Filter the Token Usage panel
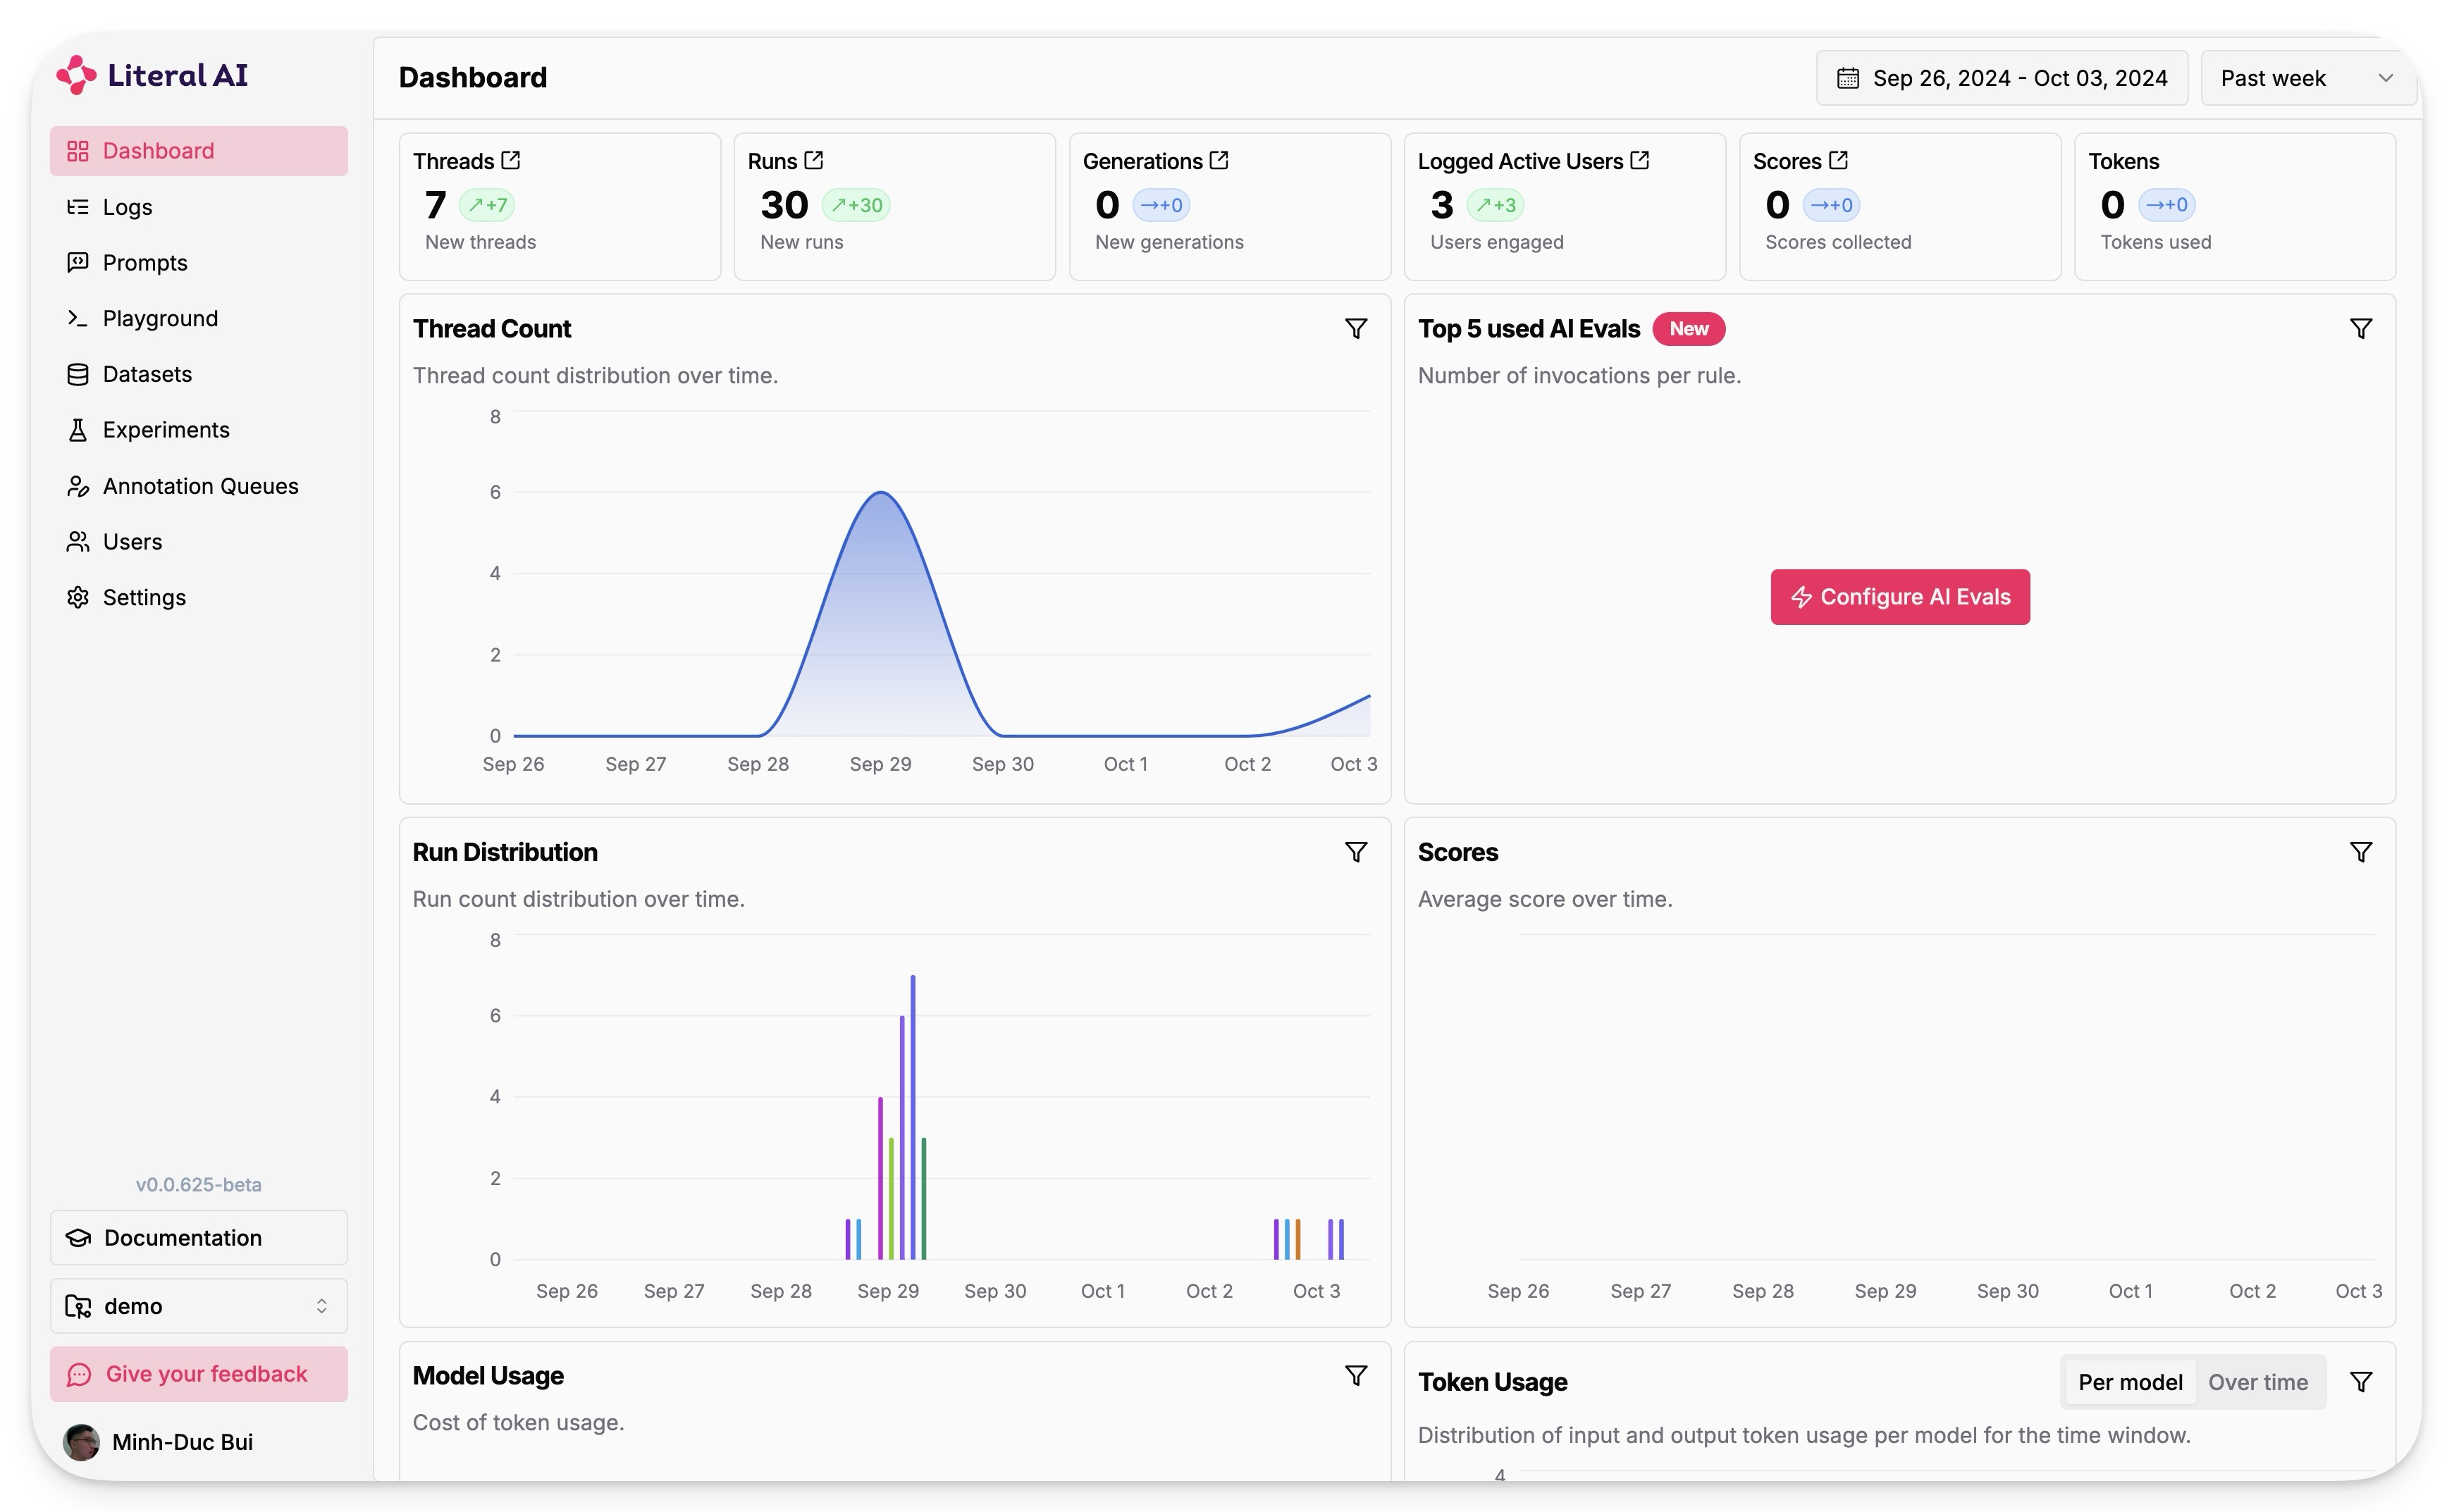Viewport: 2454px width, 1512px height. (2361, 1382)
